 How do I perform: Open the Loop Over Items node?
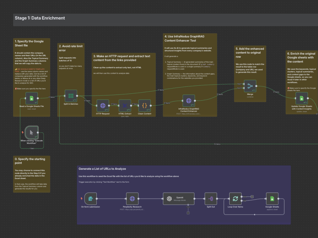[x=235, y=199]
